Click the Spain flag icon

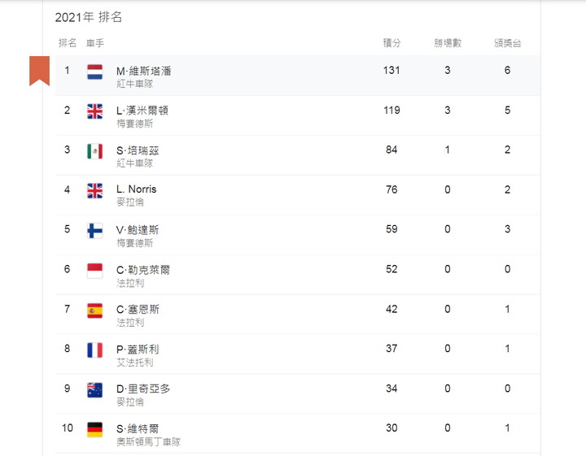tap(95, 311)
